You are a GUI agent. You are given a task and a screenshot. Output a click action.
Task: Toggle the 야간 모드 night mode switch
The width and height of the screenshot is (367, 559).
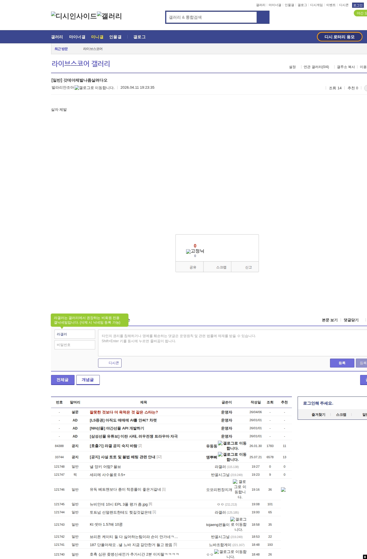361,13
